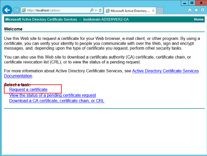Click the browser Forward arrow button
This screenshot has width=207, height=156.
[x=16, y=10]
